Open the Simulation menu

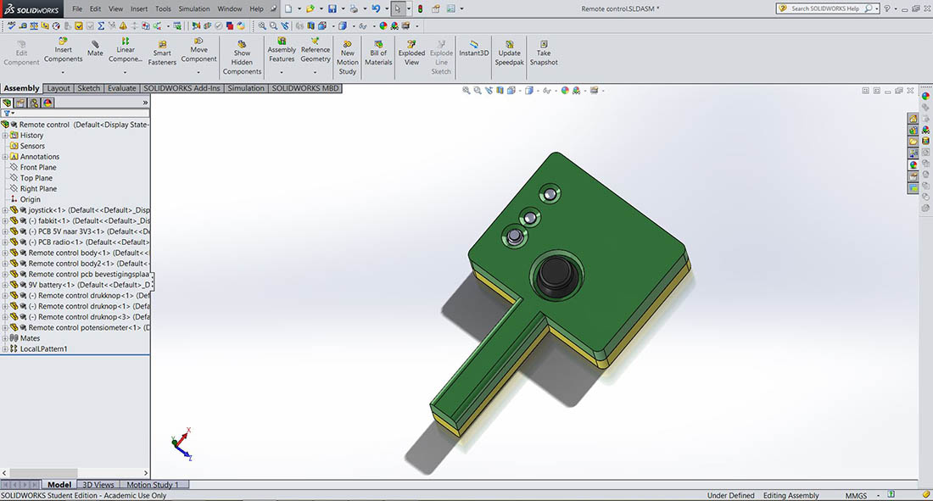[194, 9]
